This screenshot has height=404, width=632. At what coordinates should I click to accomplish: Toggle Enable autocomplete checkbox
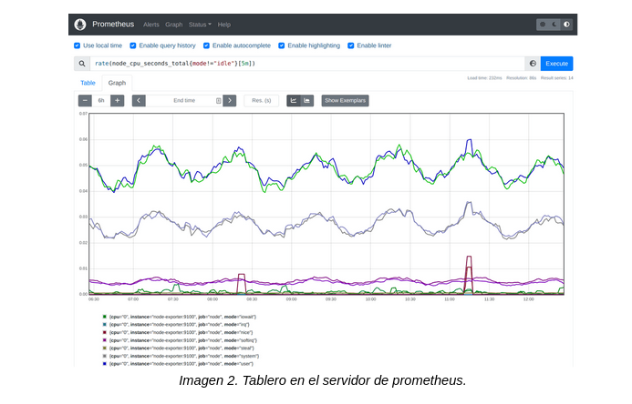[206, 45]
